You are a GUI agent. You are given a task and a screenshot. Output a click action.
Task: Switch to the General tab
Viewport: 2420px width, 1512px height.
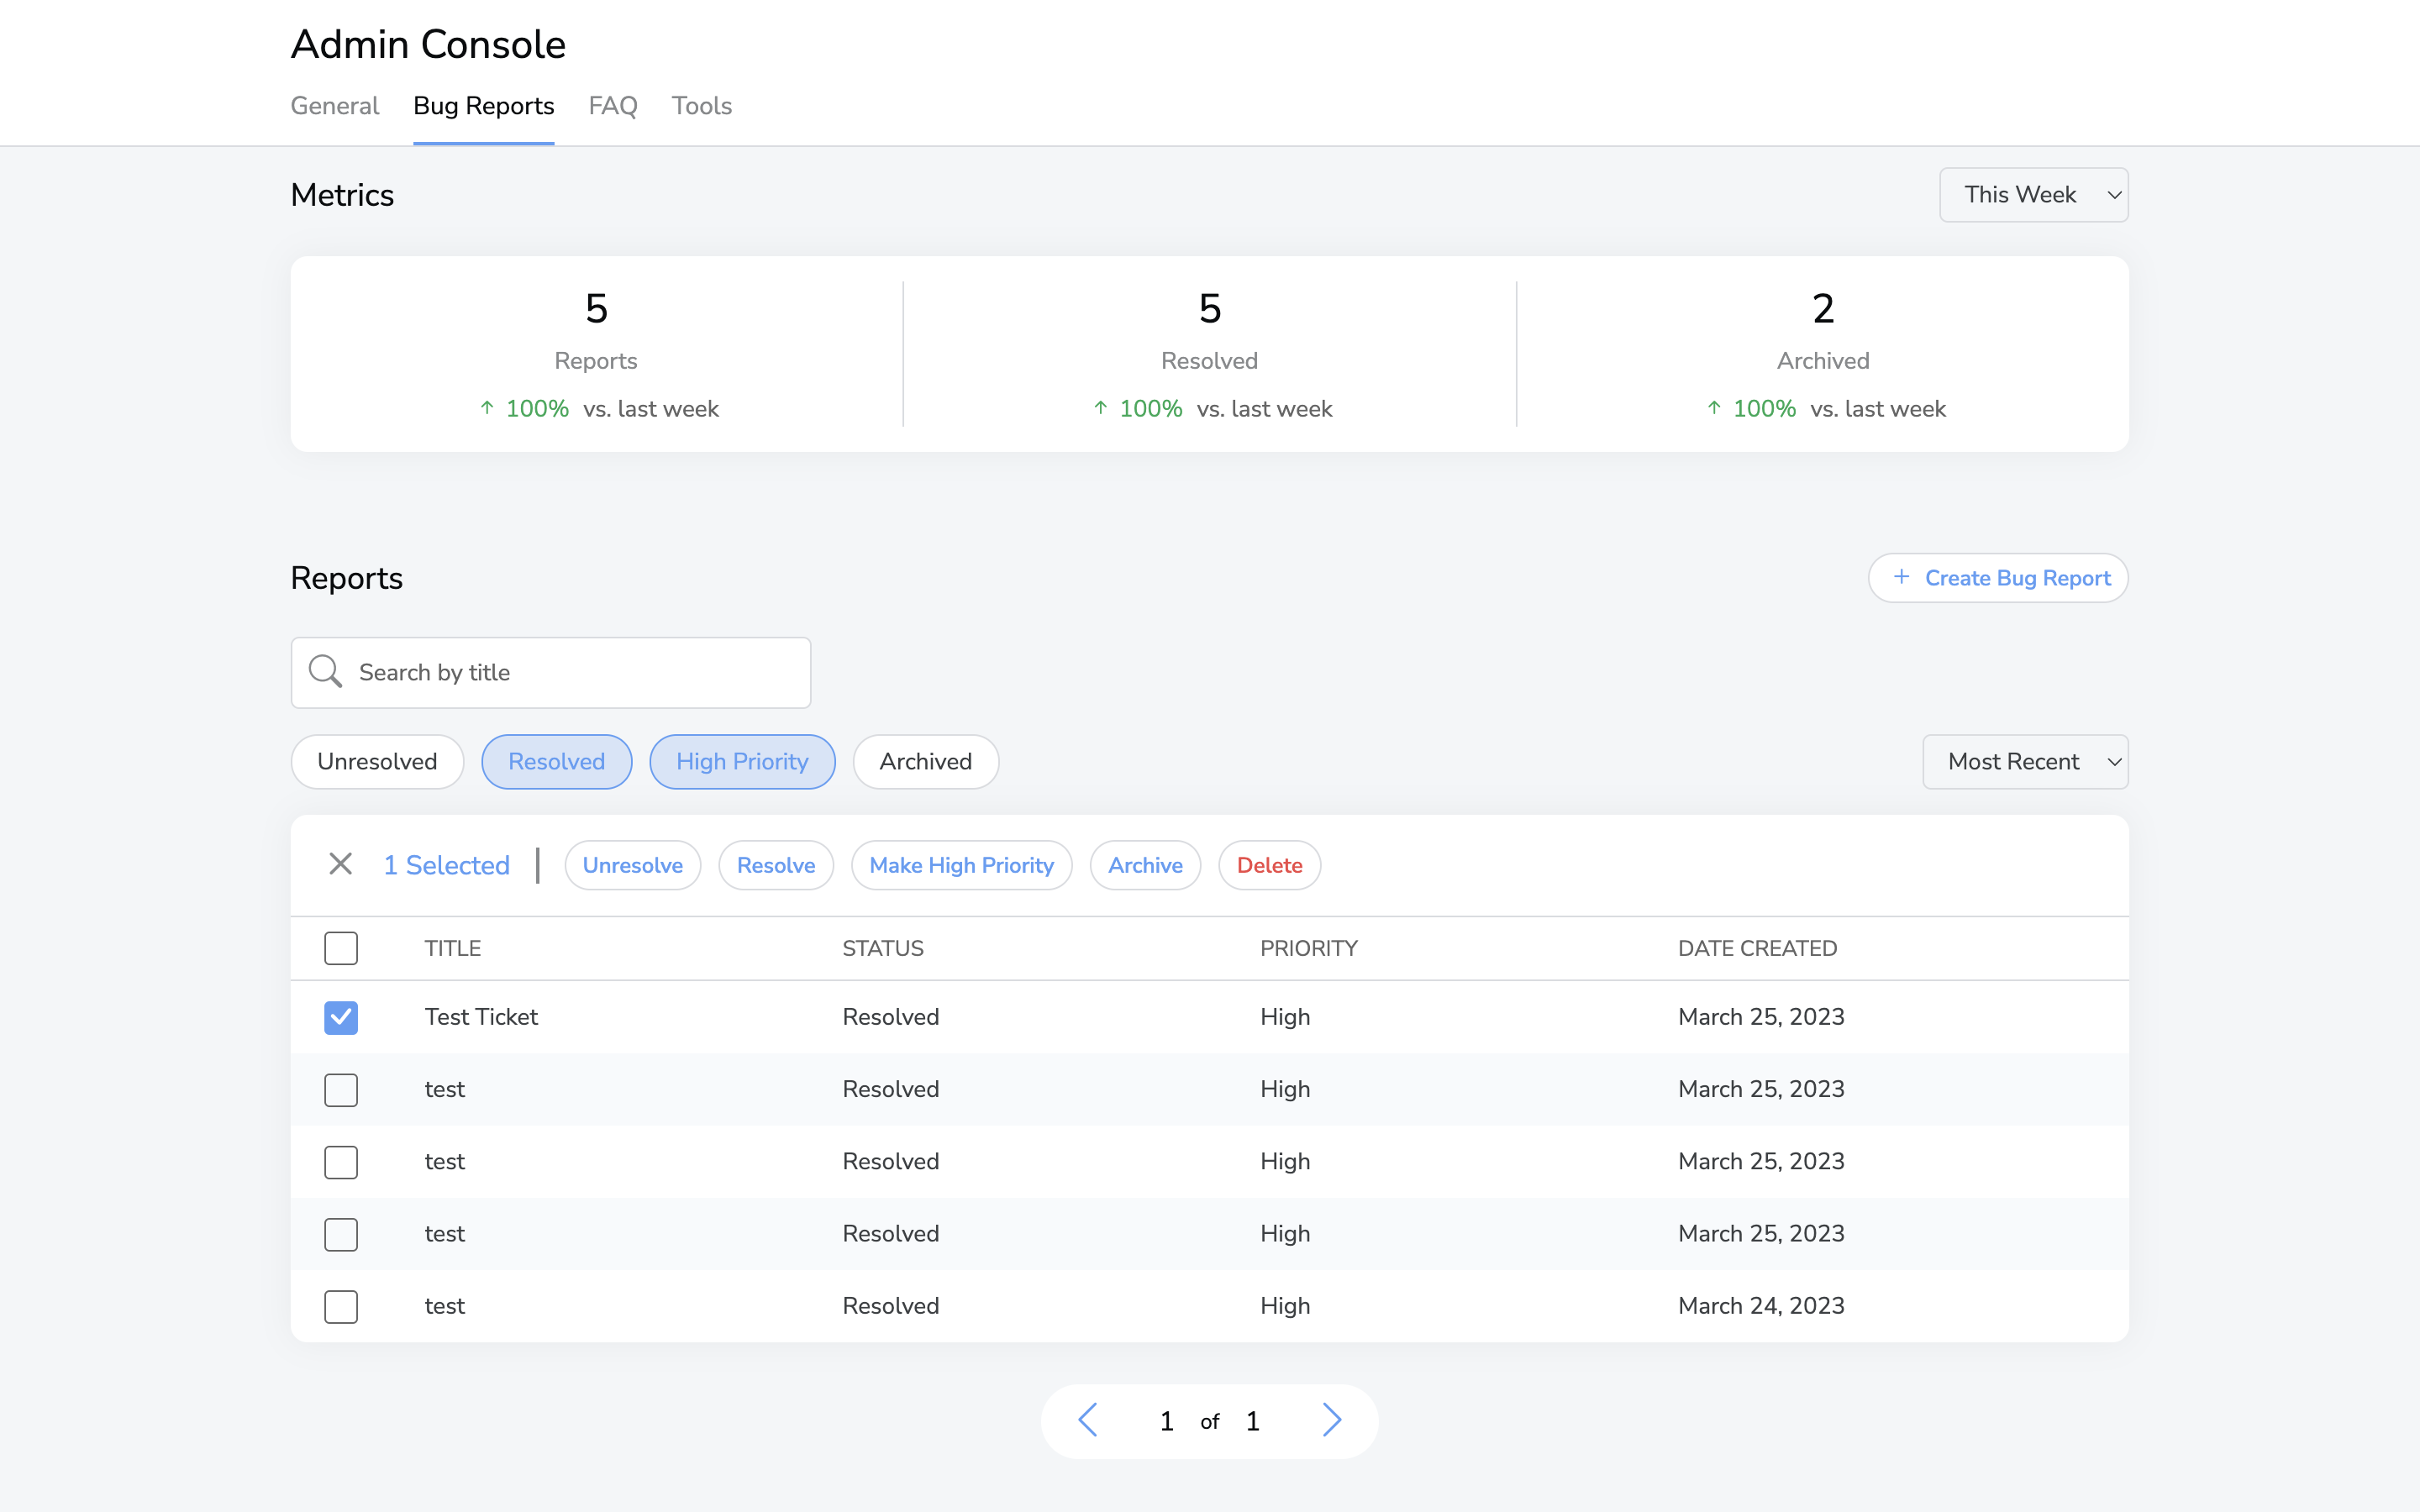[334, 106]
